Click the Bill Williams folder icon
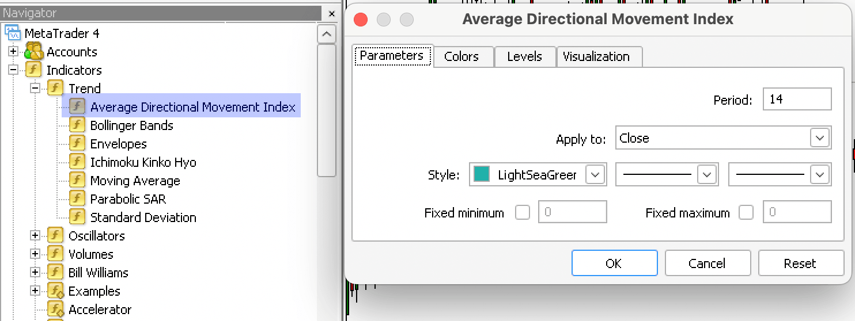The width and height of the screenshot is (855, 321). point(56,272)
